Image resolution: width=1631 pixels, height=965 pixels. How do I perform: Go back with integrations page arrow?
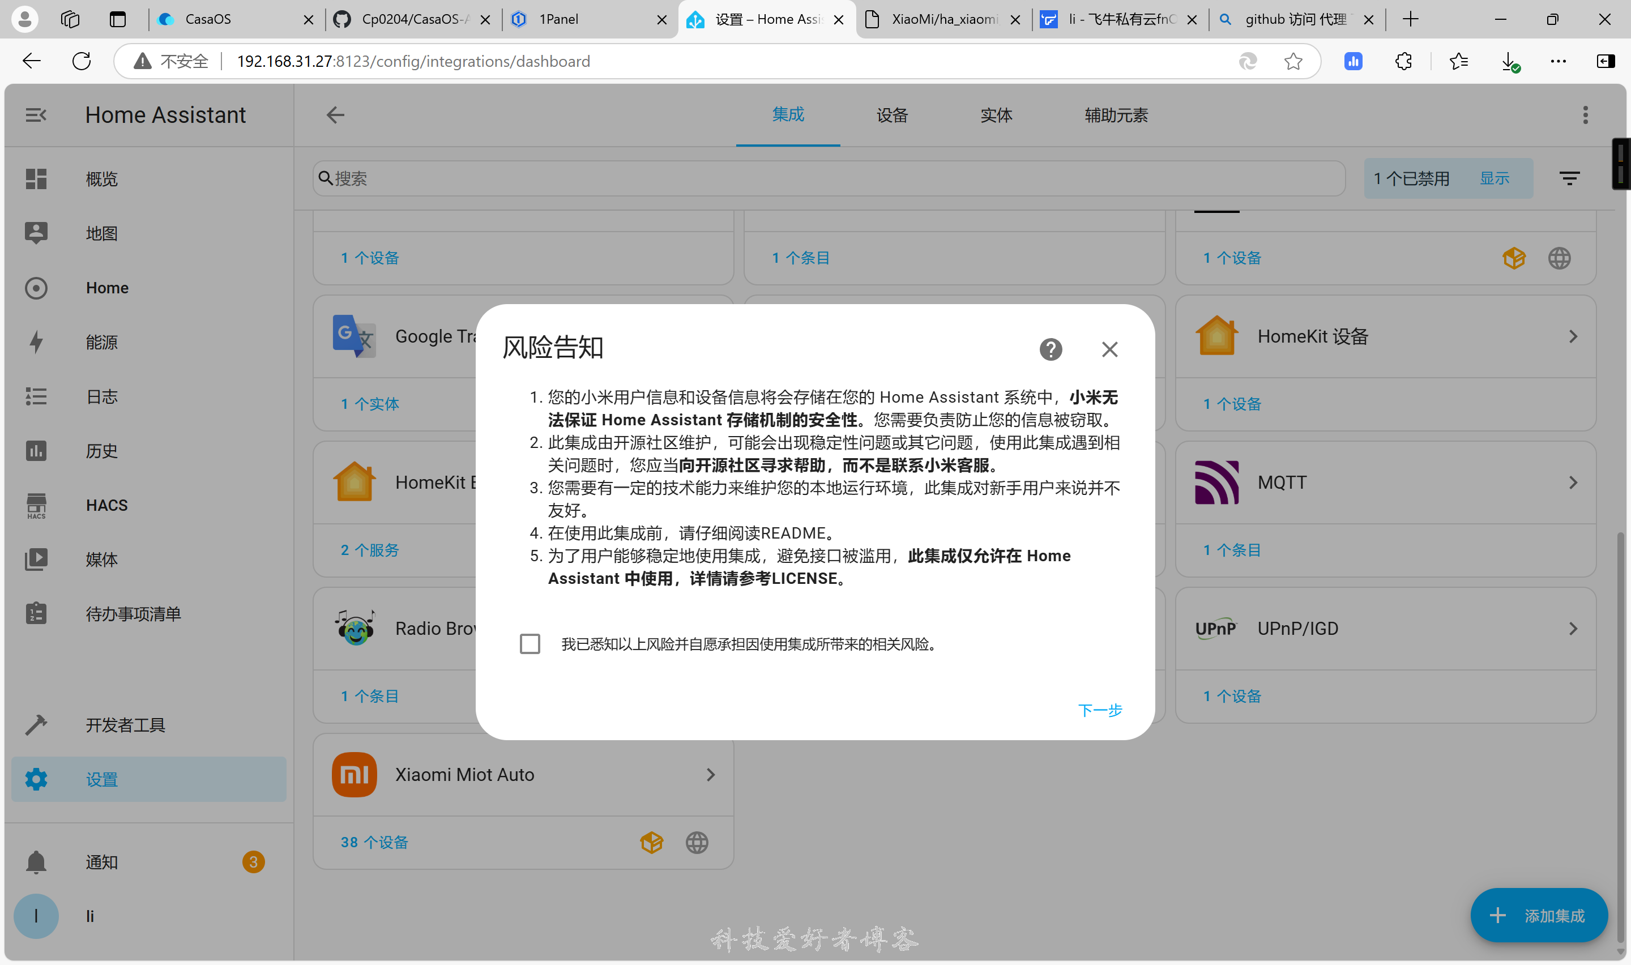click(x=335, y=115)
